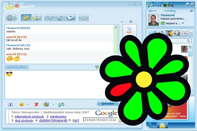
Task: Click the bird icon in contact list toolbar
Action: [152, 33]
